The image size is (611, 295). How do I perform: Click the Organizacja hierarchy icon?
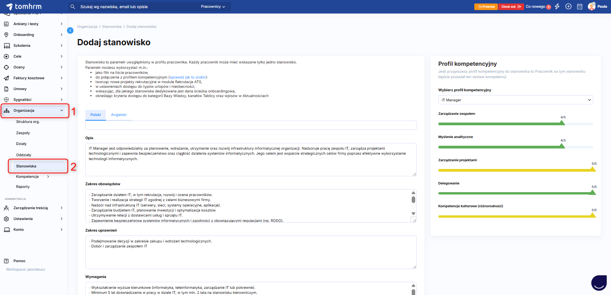[x=7, y=111]
